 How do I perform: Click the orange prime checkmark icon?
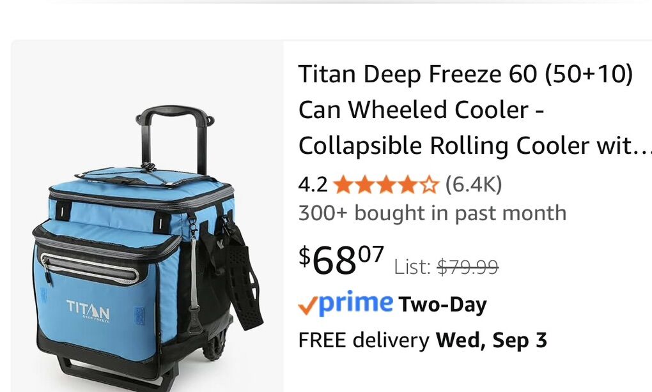308,306
